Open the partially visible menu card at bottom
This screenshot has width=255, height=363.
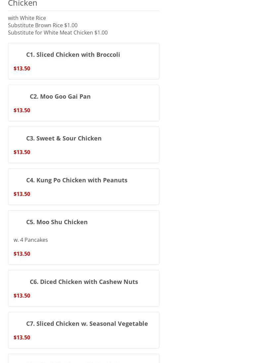83,358
